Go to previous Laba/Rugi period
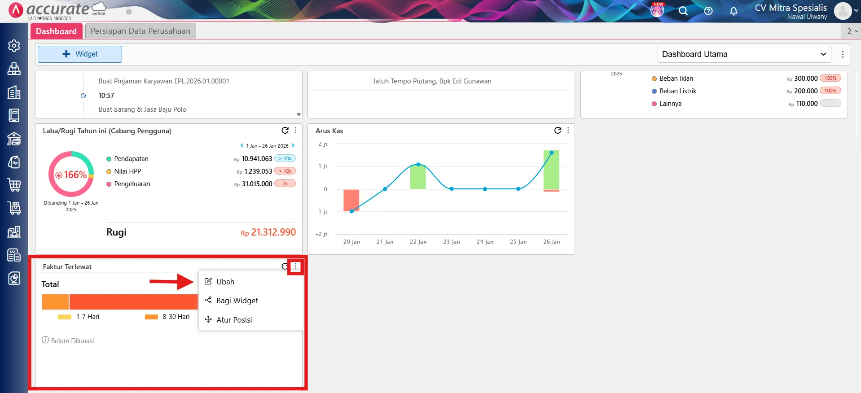Viewport: 861px width, 393px height. point(242,145)
